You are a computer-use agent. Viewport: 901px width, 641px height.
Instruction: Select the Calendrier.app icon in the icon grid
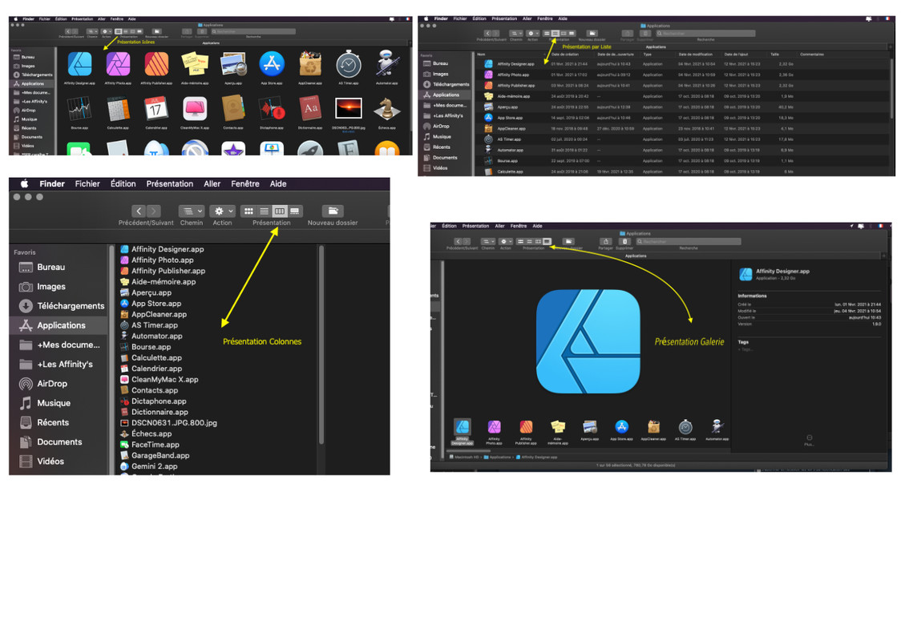tap(156, 108)
